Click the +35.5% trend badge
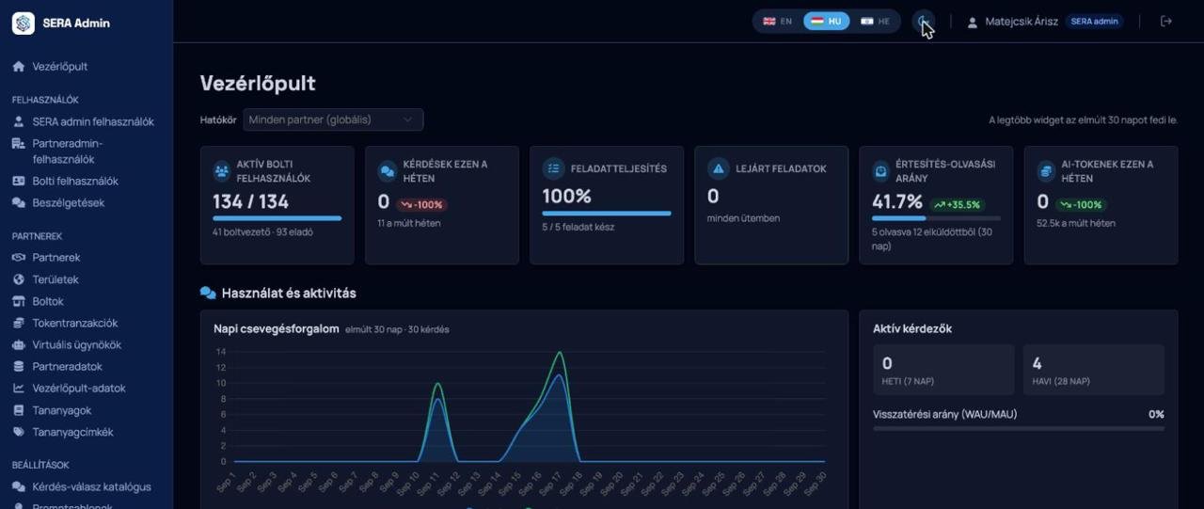This screenshot has height=509, width=1204. 957,204
